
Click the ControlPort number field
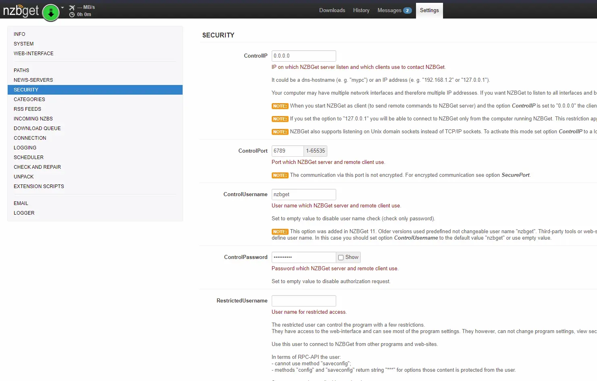(x=287, y=151)
